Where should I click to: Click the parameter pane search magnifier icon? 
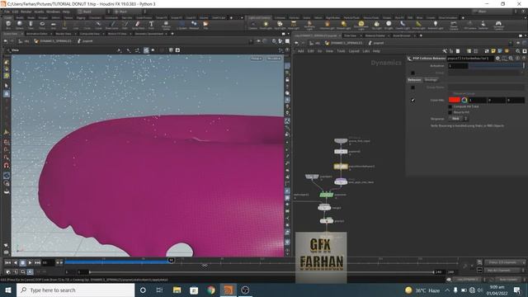click(x=511, y=59)
